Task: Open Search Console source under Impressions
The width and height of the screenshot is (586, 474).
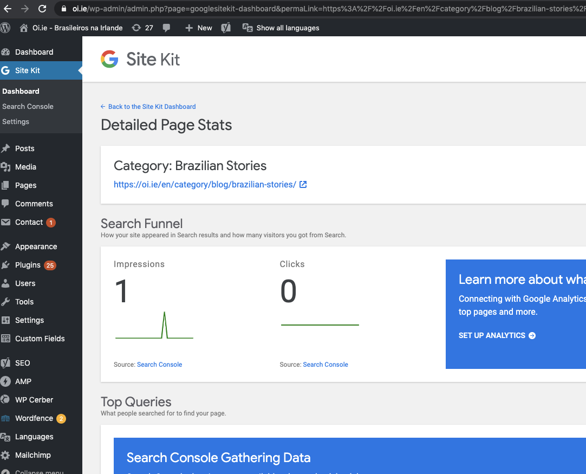Action: (x=160, y=365)
